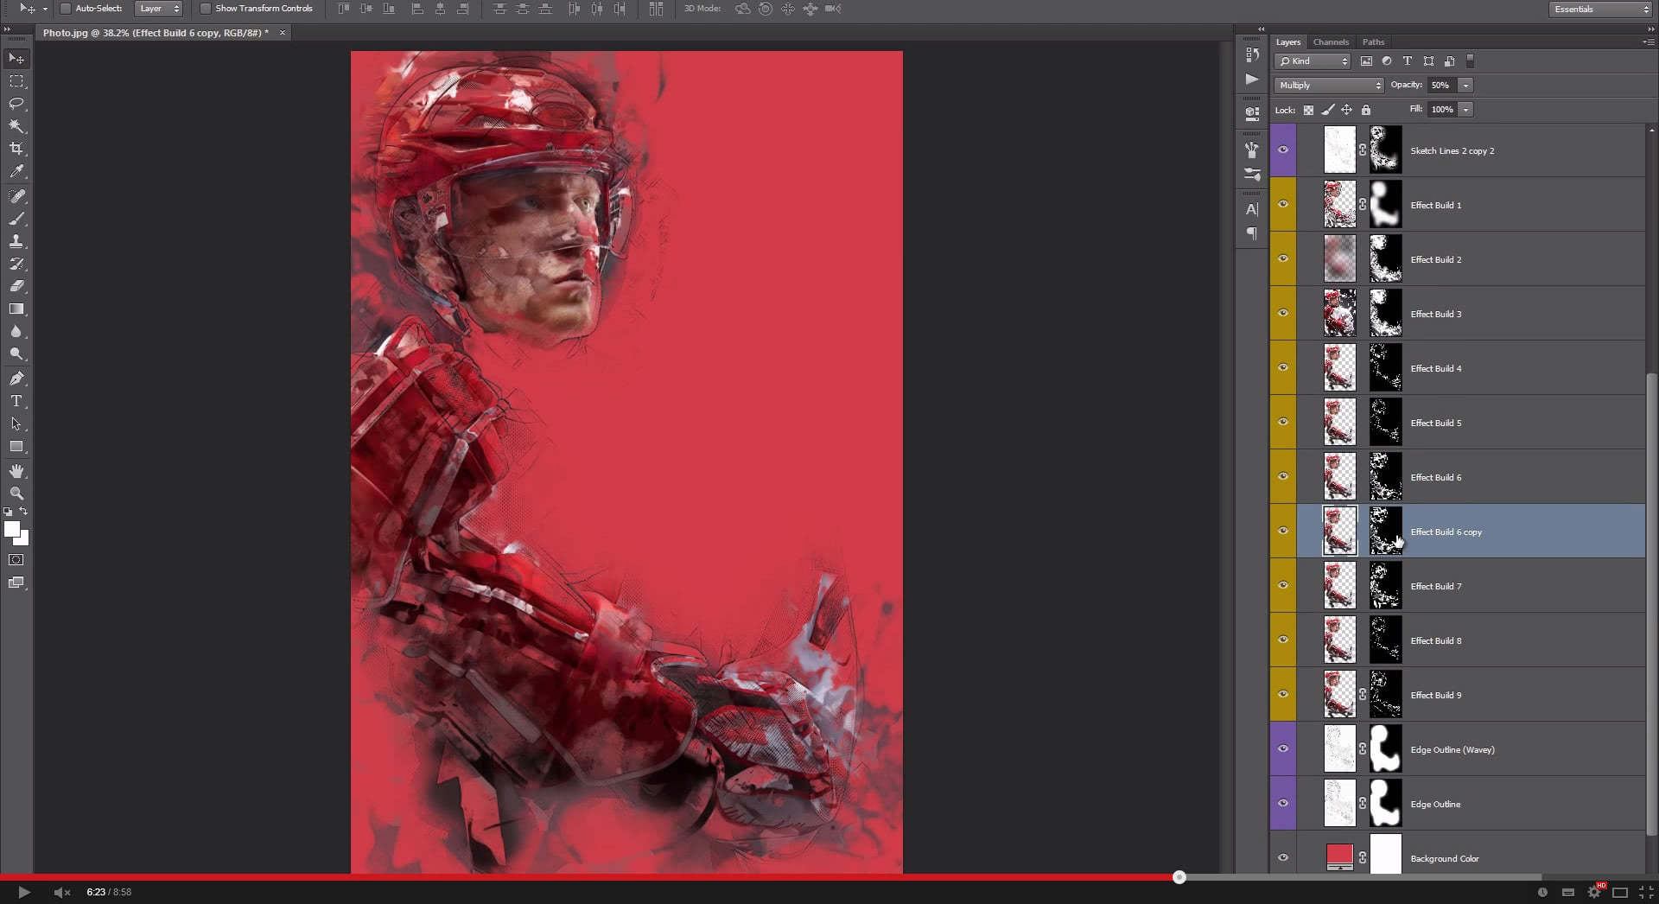Select the Move tool
The height and width of the screenshot is (904, 1659).
(16, 58)
